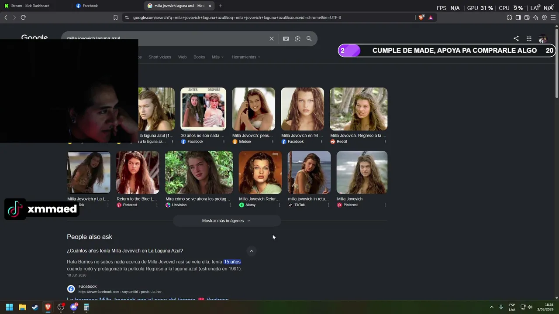Open the on-screen keyboard input tool
The width and height of the screenshot is (559, 314).
(286, 38)
